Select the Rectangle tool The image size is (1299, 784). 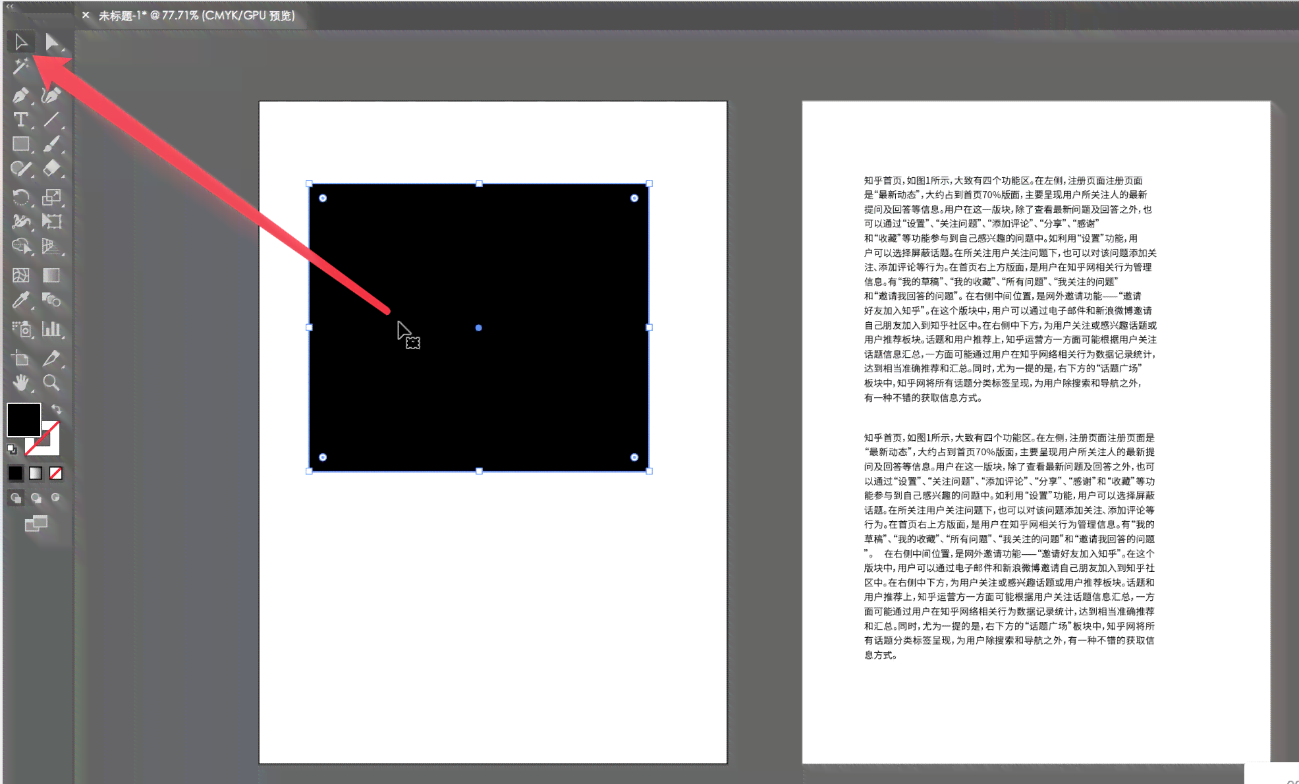[21, 144]
